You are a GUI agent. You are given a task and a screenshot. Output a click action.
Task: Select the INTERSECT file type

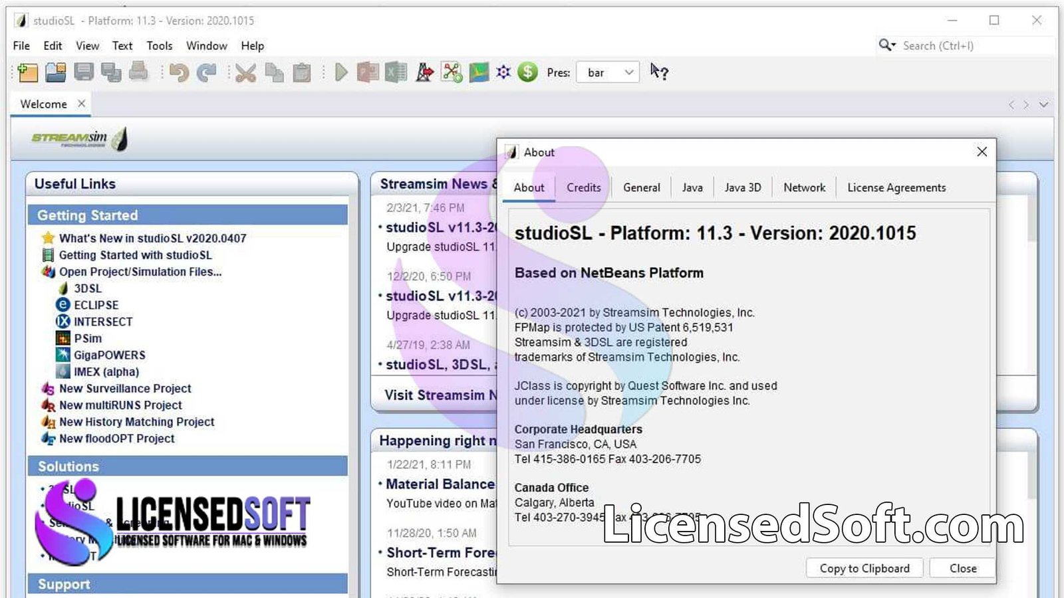(103, 322)
